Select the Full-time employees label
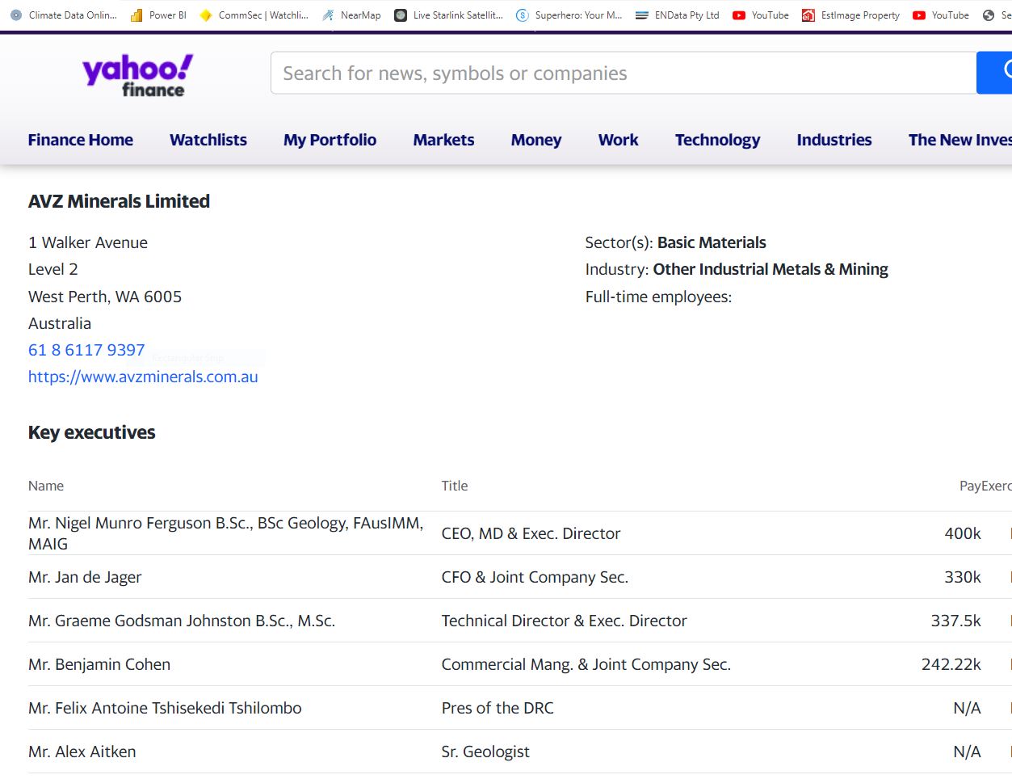 tap(658, 297)
